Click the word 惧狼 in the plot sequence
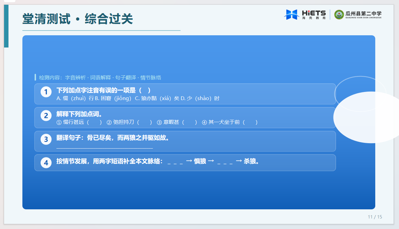The width and height of the screenshot is (399, 229). point(200,161)
